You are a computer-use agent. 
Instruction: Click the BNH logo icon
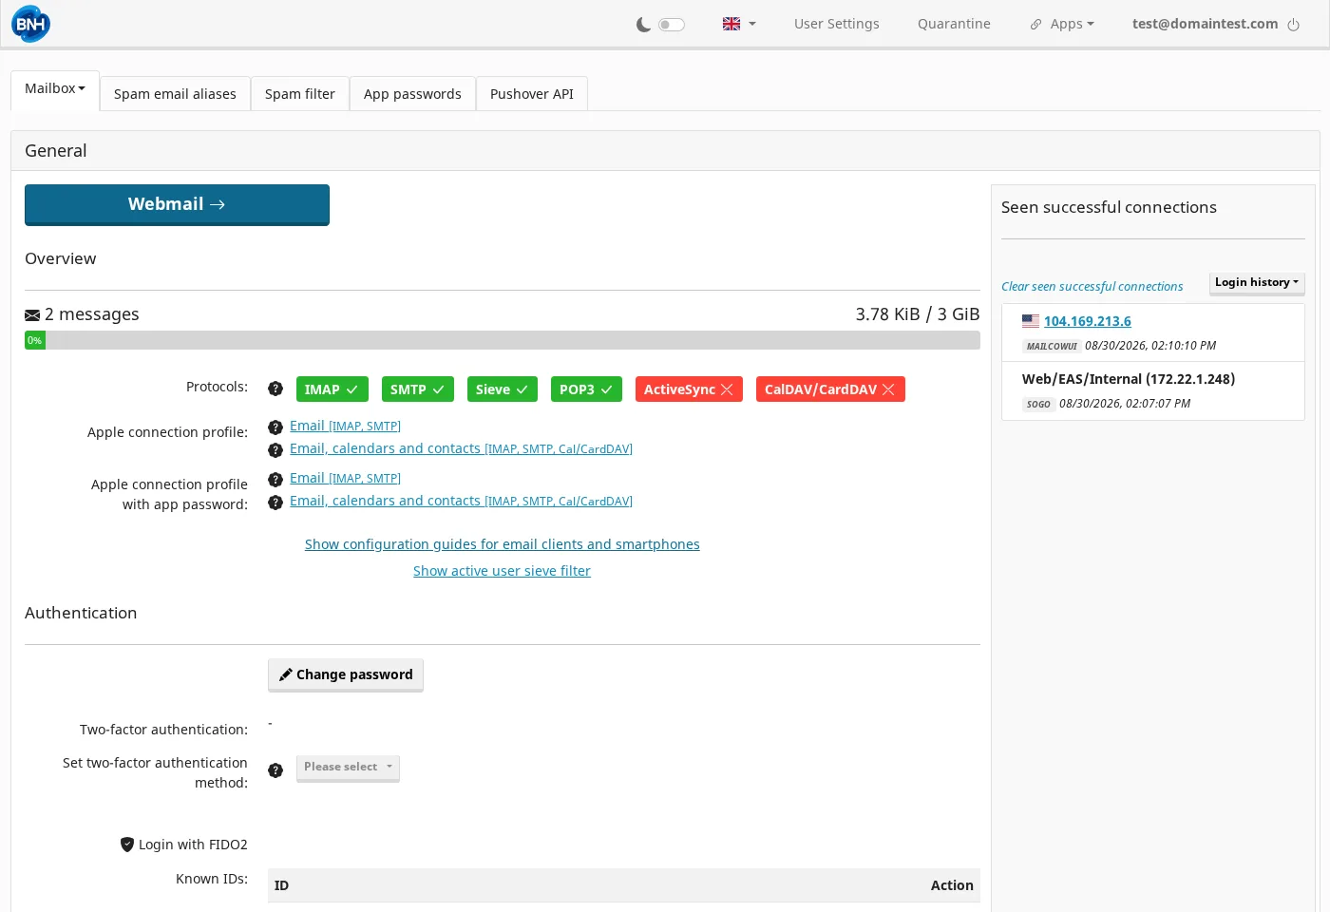tap(30, 24)
